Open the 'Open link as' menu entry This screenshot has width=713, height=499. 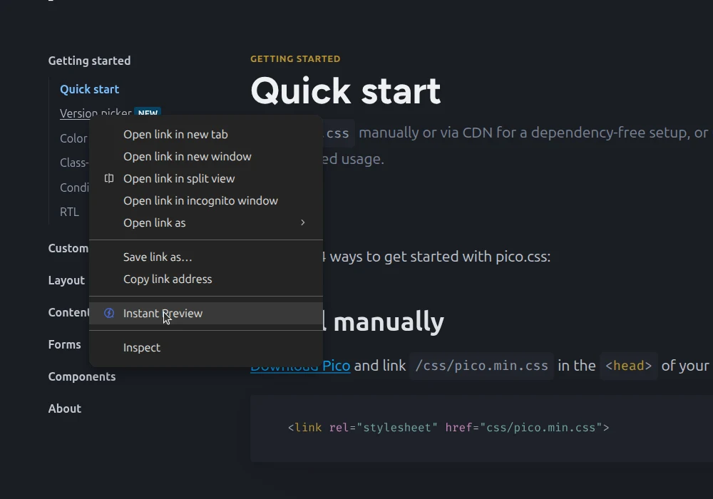click(206, 222)
